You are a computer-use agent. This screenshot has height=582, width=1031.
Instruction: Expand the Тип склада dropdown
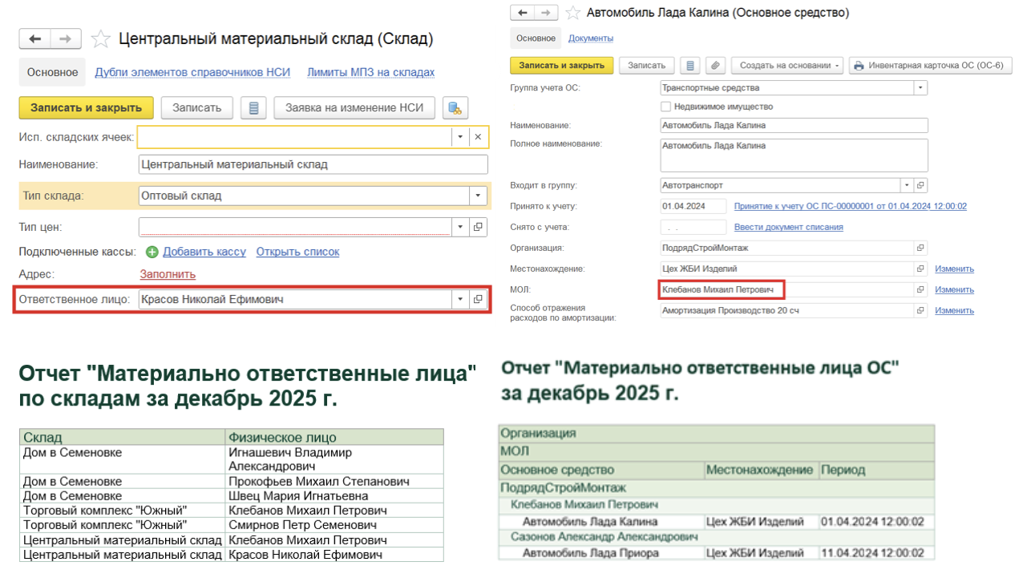click(478, 196)
